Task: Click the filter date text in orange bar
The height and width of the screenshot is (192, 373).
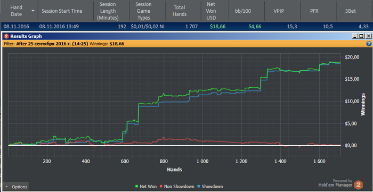Action: 52,44
